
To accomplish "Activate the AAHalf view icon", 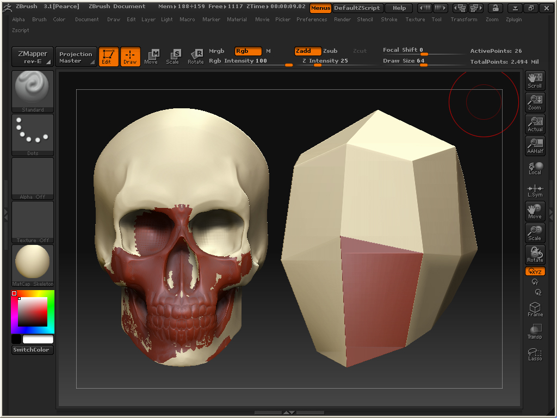I will pyautogui.click(x=535, y=145).
